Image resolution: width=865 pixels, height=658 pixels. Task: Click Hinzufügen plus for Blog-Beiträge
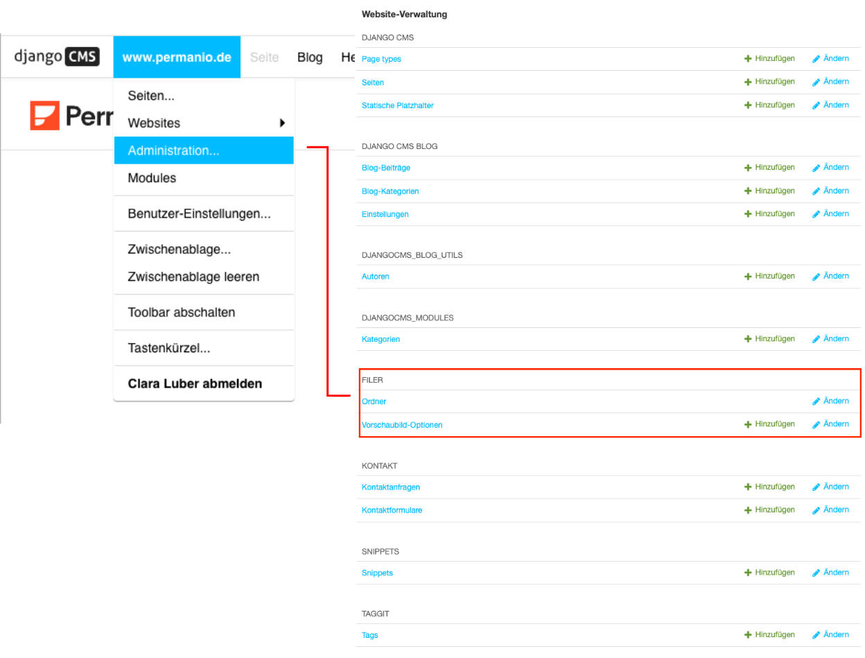769,168
